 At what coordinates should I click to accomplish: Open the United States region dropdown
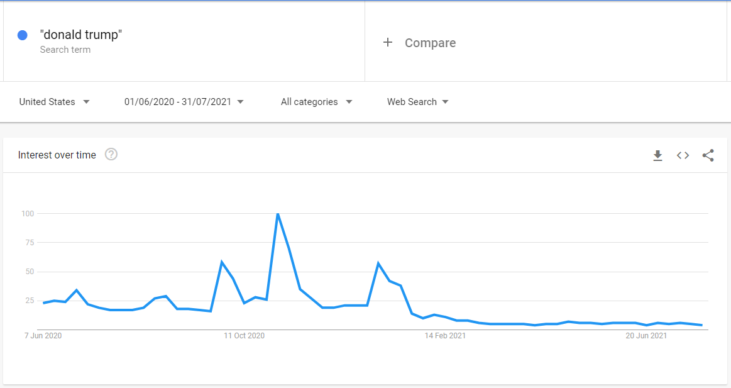point(55,102)
